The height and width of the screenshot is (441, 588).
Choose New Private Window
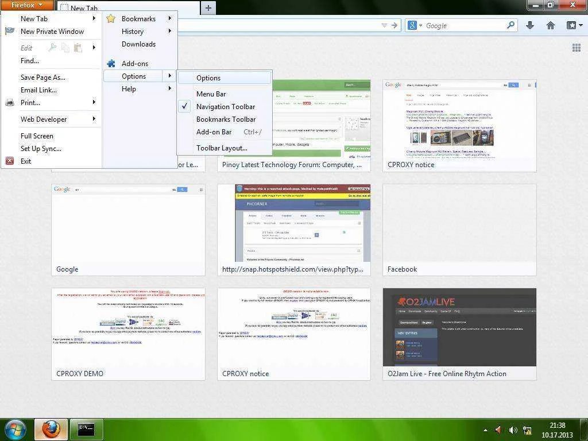[51, 31]
